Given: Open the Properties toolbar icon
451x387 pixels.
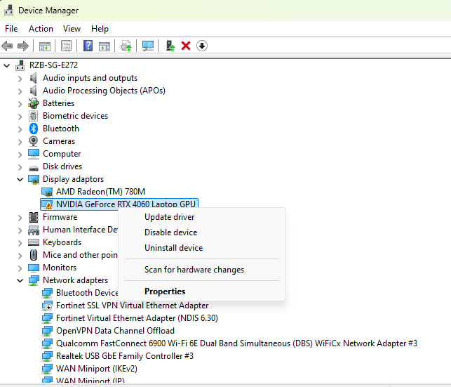Looking at the screenshot, I should pos(66,46).
